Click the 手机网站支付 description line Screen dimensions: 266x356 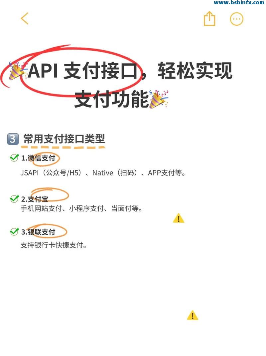point(82,208)
